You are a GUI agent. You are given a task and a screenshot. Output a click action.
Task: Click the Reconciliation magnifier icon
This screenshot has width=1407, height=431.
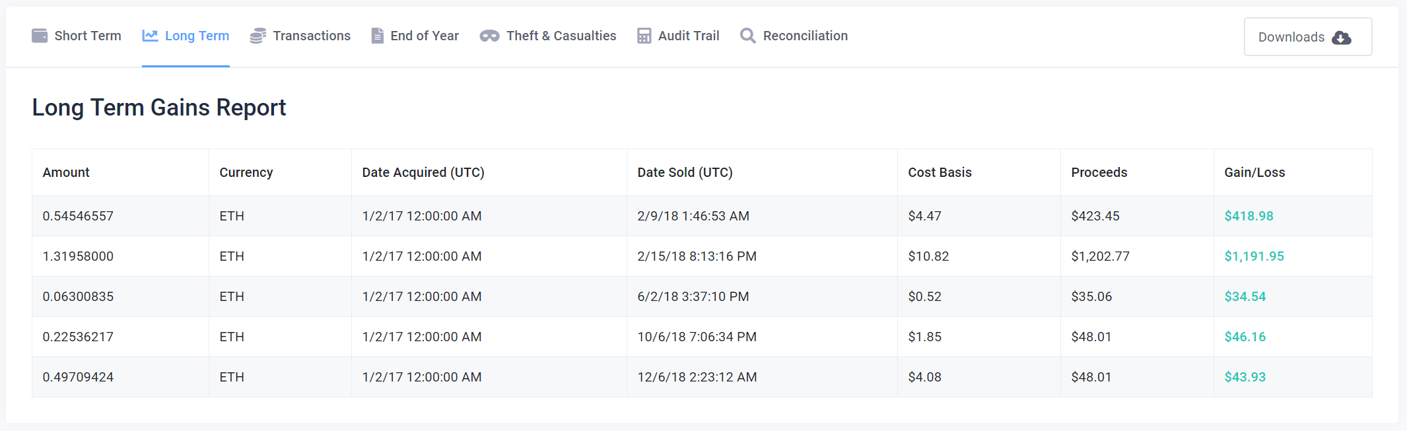(x=747, y=36)
